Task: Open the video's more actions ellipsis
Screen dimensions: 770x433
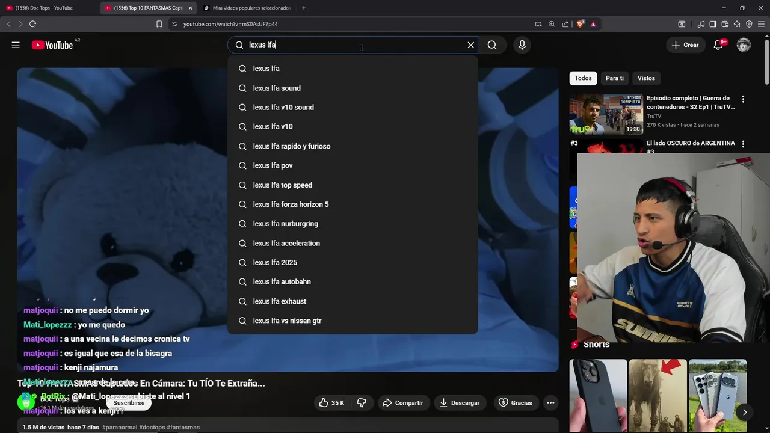Action: coord(550,403)
